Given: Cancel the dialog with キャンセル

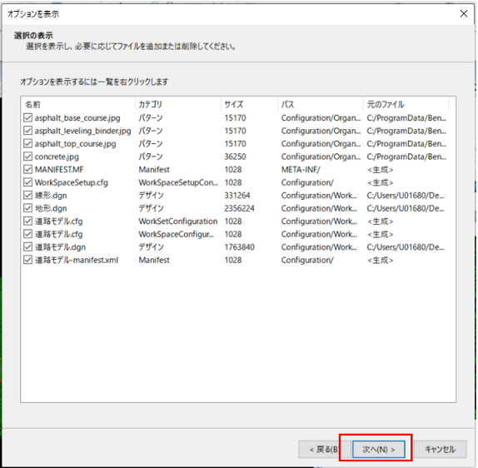Looking at the screenshot, I should (x=440, y=449).
